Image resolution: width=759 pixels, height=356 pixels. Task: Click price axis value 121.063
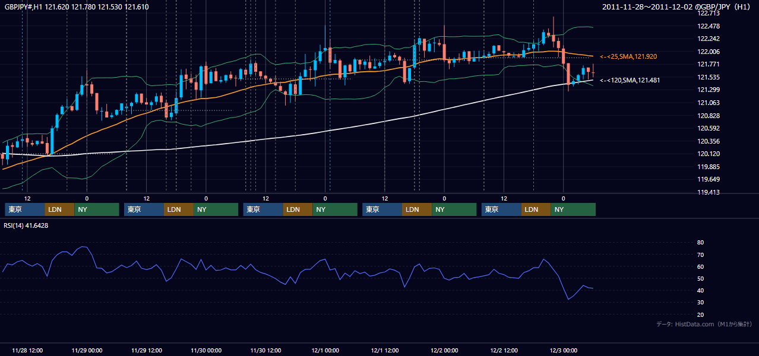point(708,103)
